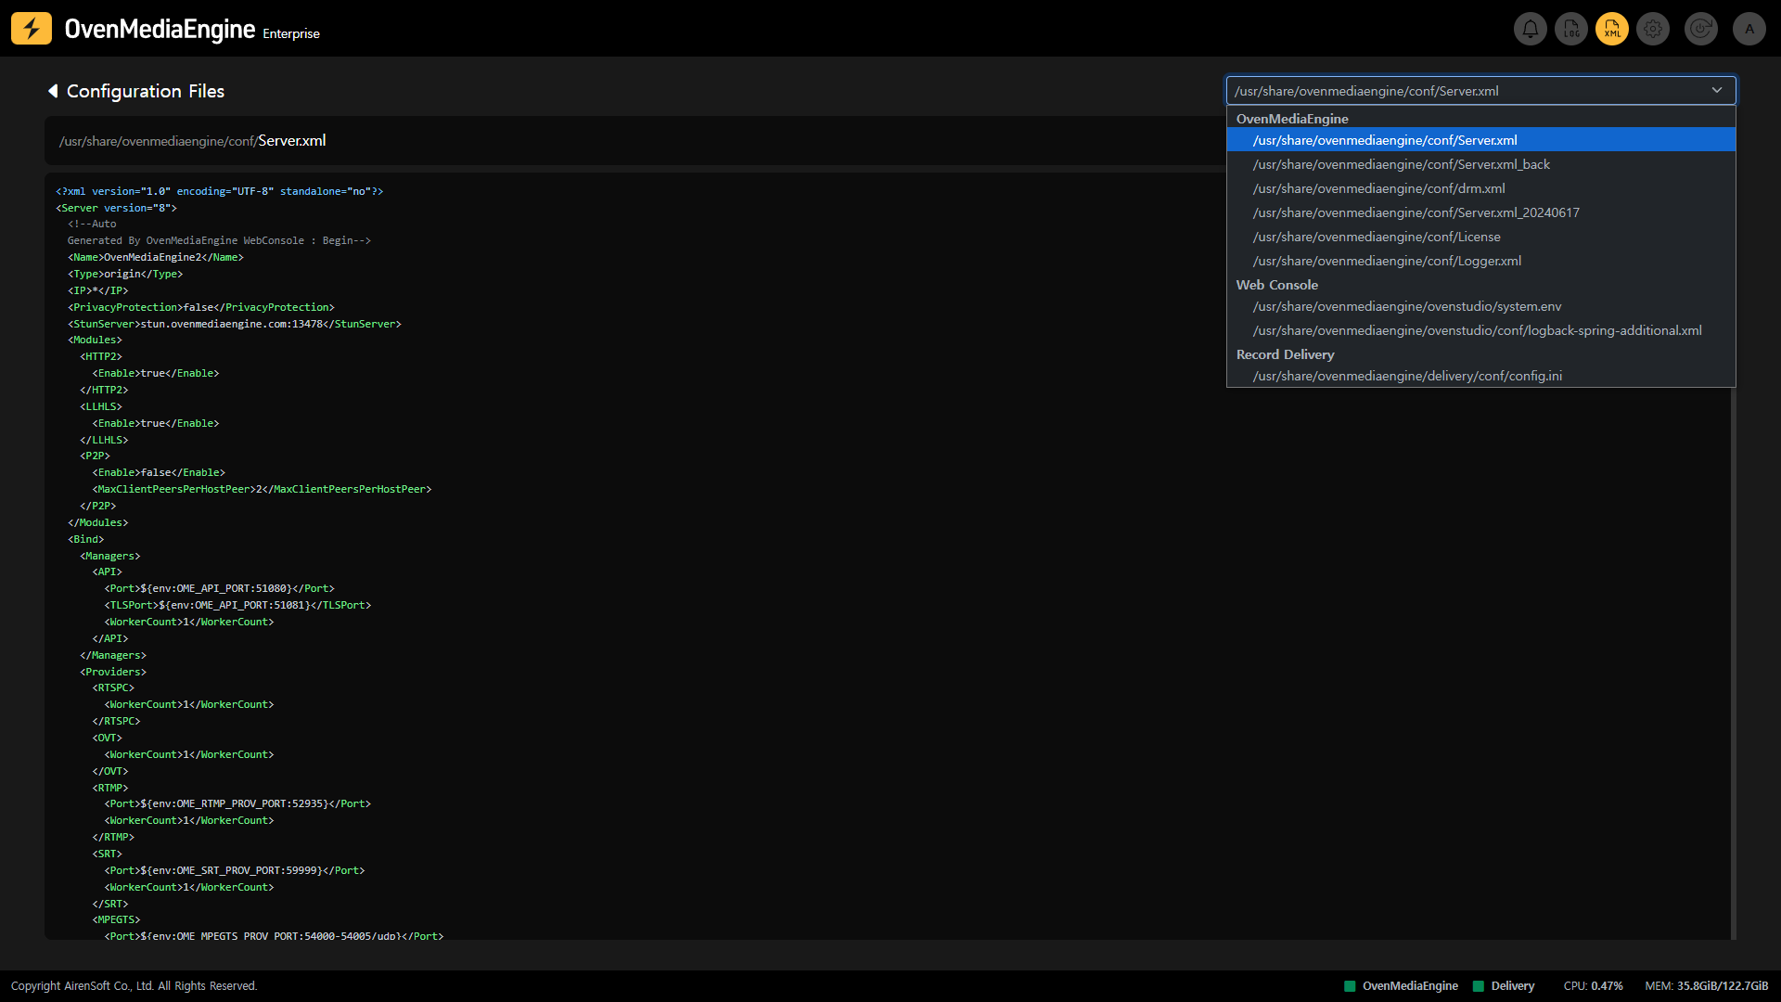
Task: Click the restart power icon
Action: 1700,29
